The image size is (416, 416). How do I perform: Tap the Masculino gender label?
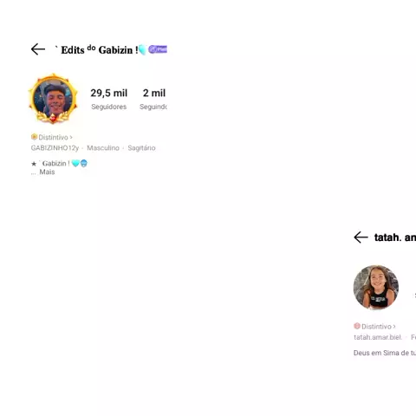(x=103, y=148)
